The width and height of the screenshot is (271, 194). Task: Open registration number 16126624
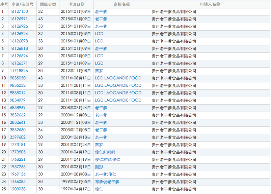pyautogui.click(x=19, y=56)
